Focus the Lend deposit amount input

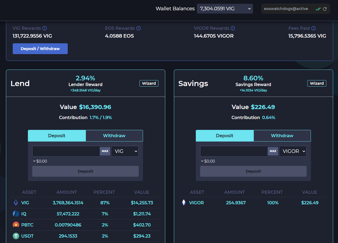tap(66, 151)
